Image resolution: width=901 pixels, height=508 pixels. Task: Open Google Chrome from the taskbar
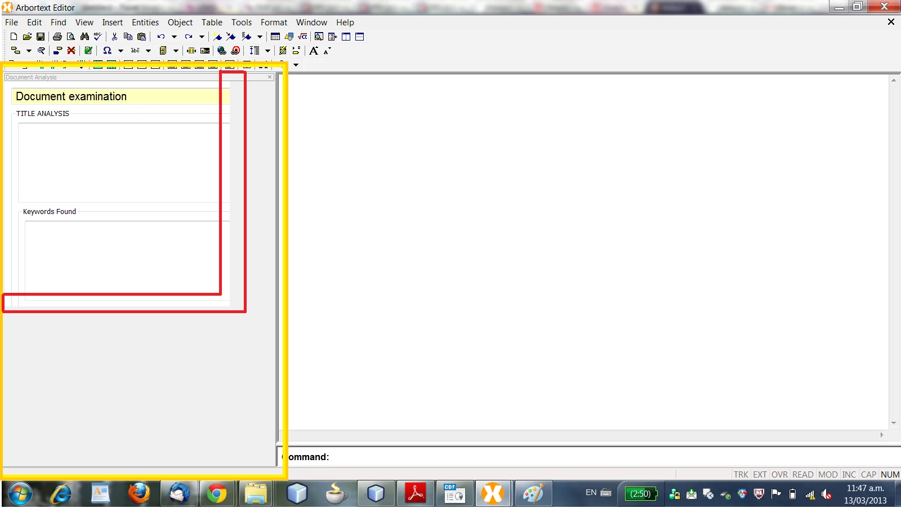coord(217,494)
